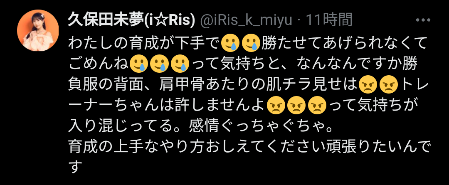449x185 pixels.
Task: Click the tearful emoji right after ごめんね
Action: (139, 64)
